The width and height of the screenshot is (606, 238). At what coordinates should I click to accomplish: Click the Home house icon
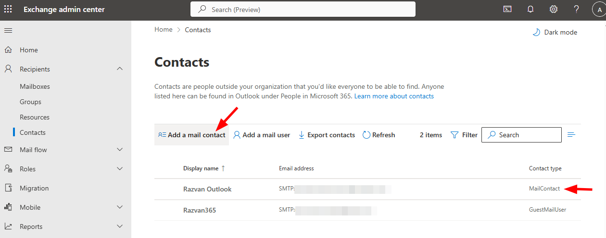click(8, 50)
